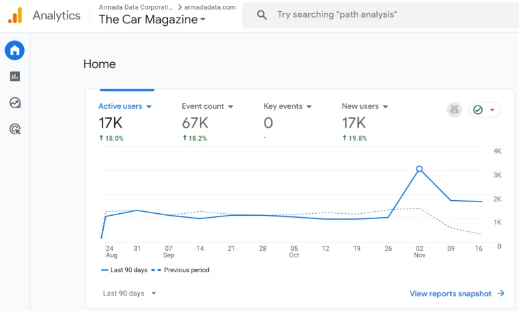Click the 24 Aug x-axis date label
Viewport: 519px width, 311px height.
click(111, 251)
